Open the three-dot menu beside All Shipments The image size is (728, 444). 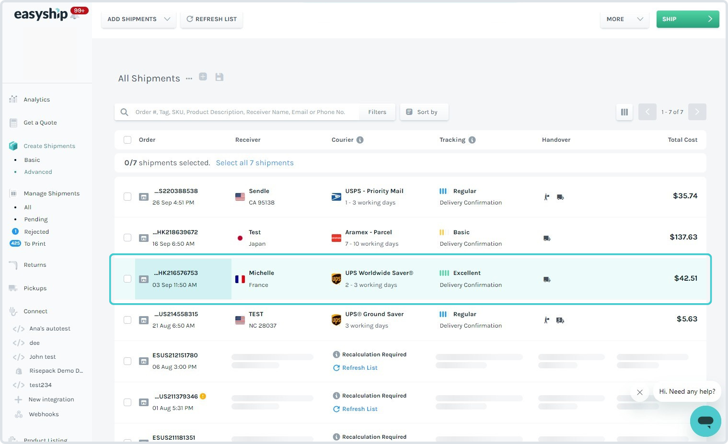point(189,79)
